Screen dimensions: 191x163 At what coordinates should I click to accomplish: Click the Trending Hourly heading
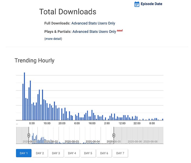34,61
